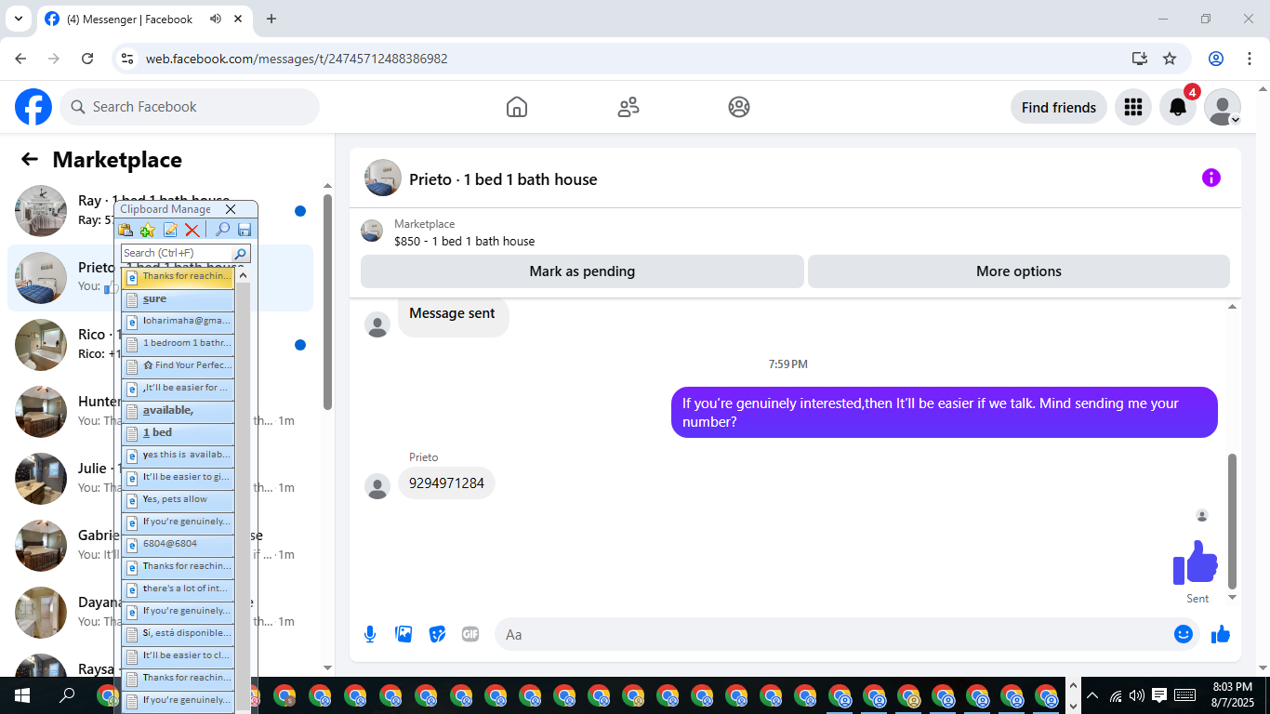Image resolution: width=1270 pixels, height=714 pixels.
Task: Click the Search Facebook field
Action: [190, 107]
